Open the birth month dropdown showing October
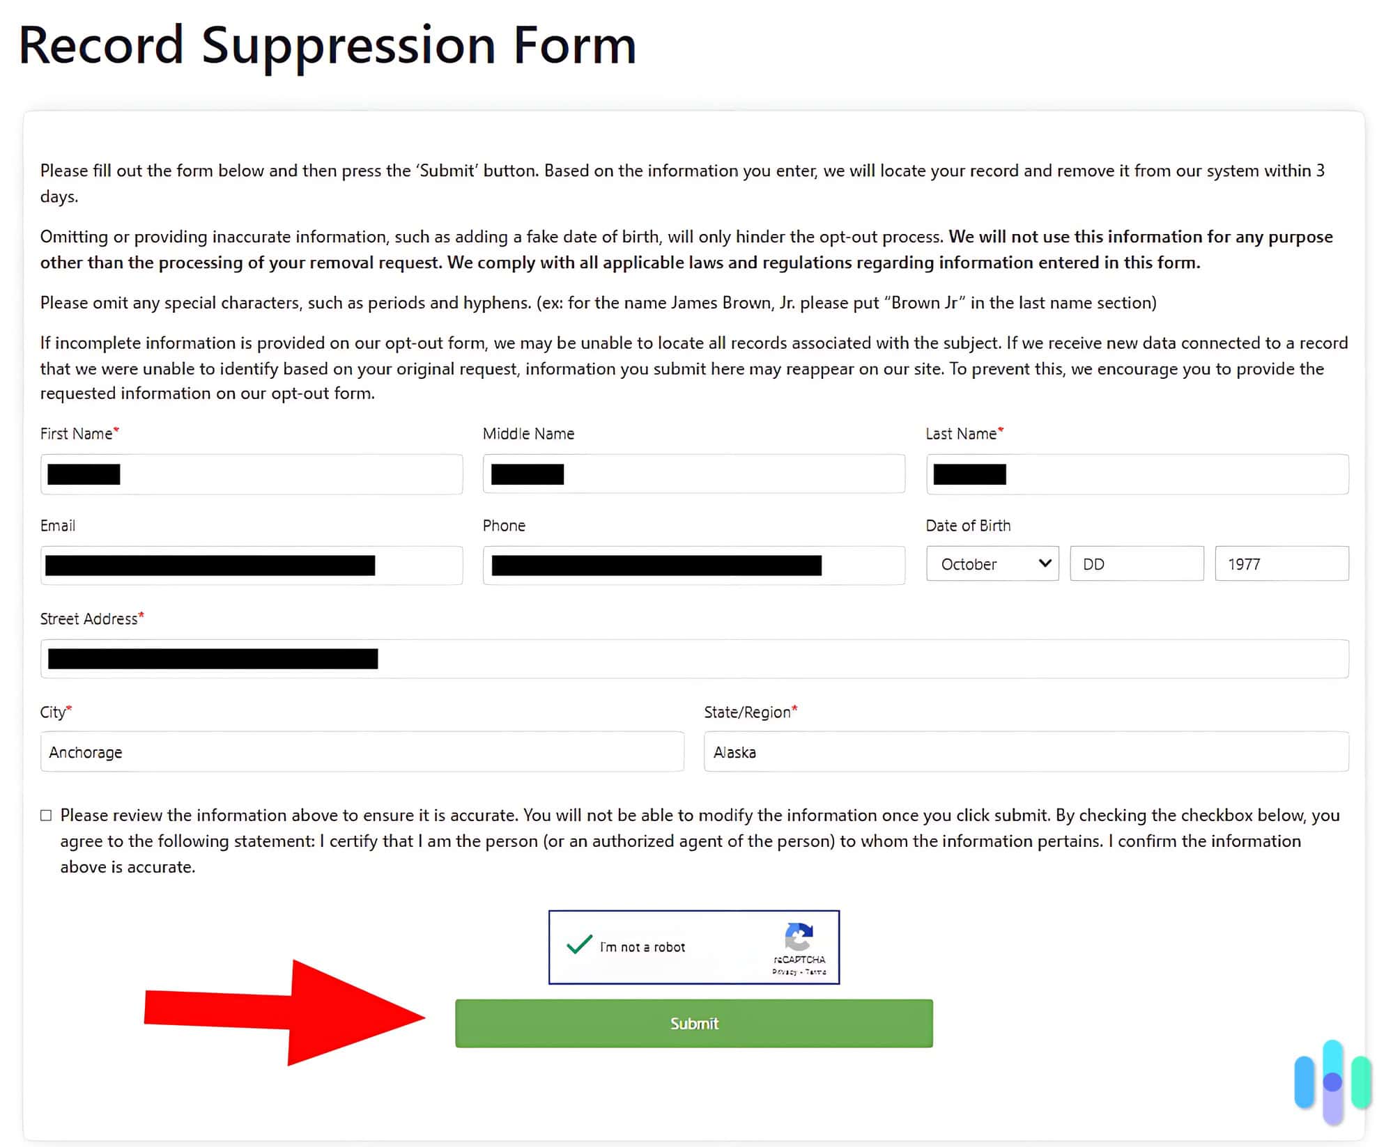Viewport: 1393px width, 1147px height. (992, 563)
